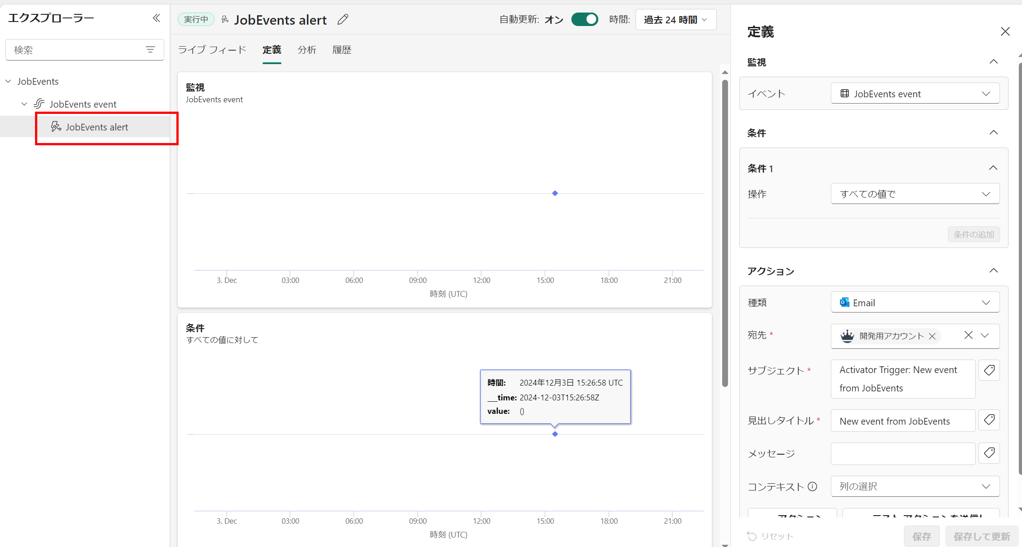This screenshot has height=547, width=1022.
Task: Collapse the JobEvents tree node
Action: pos(8,82)
